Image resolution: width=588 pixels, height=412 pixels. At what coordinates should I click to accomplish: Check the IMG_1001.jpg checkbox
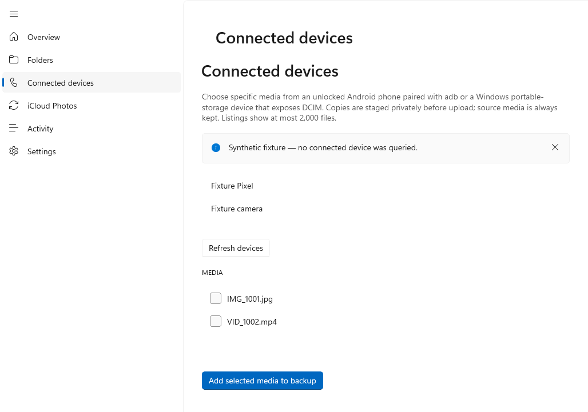(216, 298)
